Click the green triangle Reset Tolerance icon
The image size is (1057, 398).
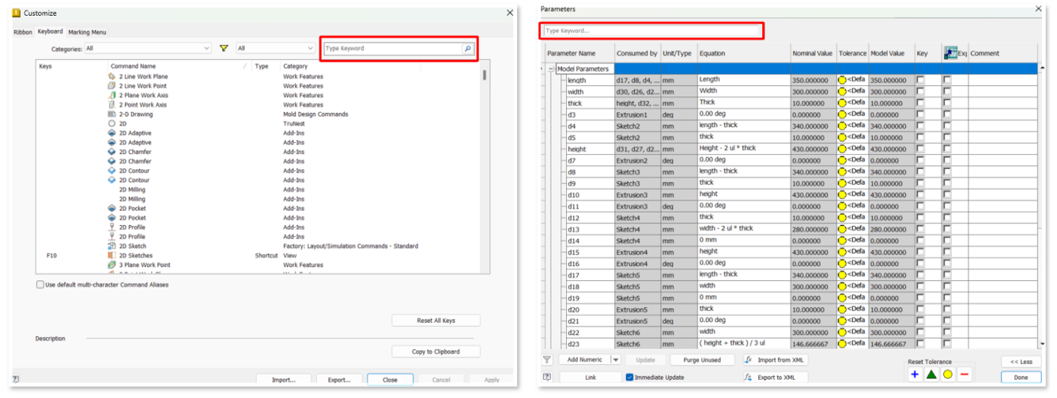click(931, 374)
